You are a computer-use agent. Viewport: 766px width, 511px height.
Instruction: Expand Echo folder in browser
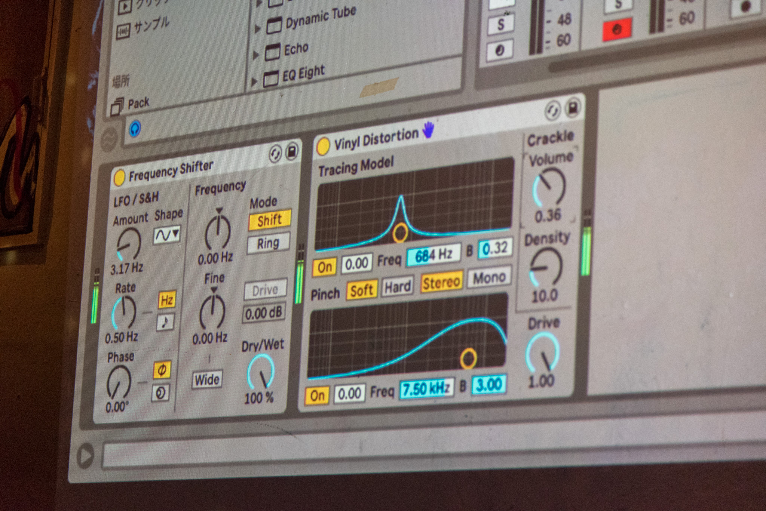(256, 55)
